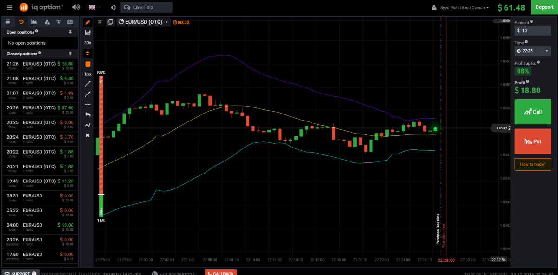Open the Syed Mohd Syed Osman account menu
Viewport: 558px width, 275px height.
tap(461, 7)
